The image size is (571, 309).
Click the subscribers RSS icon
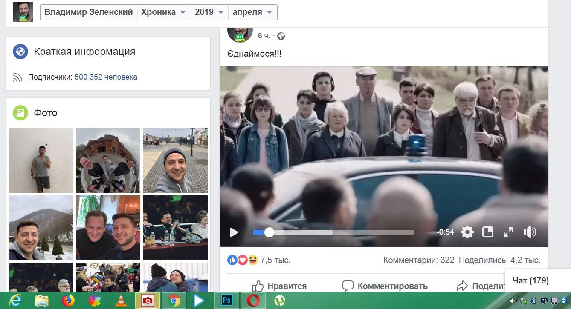click(x=17, y=77)
